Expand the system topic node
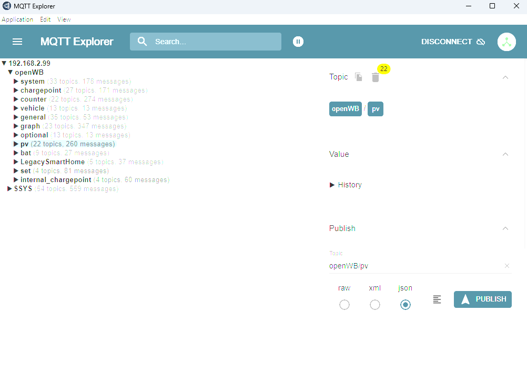This screenshot has height=371, width=527. [16, 82]
